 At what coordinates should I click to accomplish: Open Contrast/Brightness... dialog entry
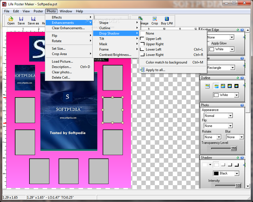click(116, 55)
